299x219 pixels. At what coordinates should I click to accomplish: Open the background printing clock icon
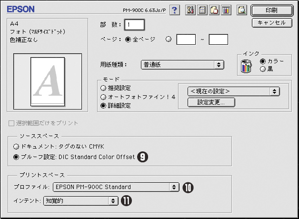click(214, 10)
